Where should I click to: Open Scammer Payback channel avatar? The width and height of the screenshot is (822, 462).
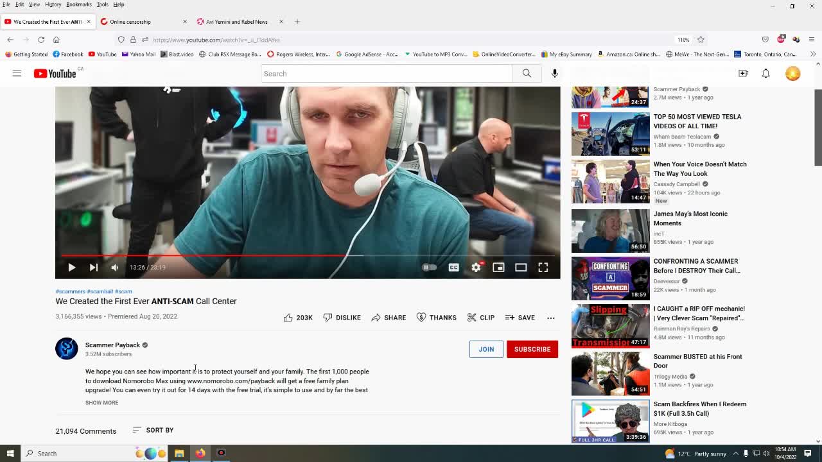coord(66,348)
